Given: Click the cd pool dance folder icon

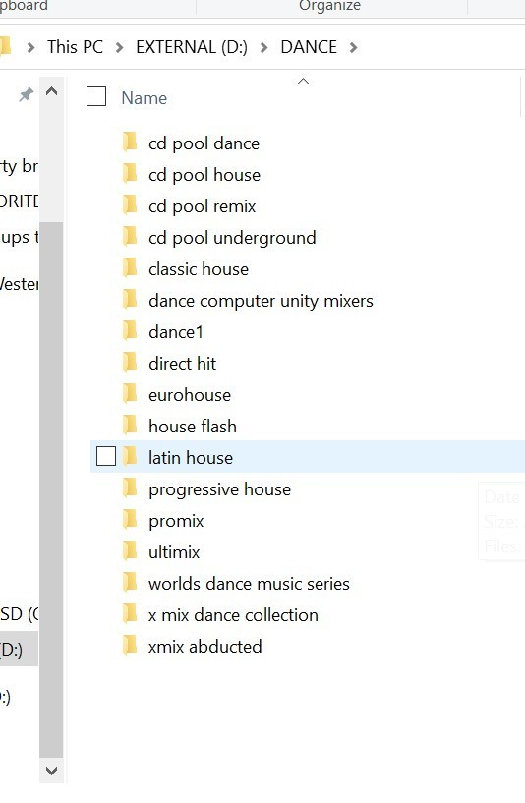Looking at the screenshot, I should [x=130, y=142].
